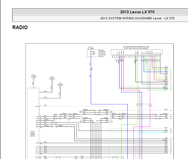Screen dimensions: 188x159
Task: Click the "HOT AT ALL TIMES" label
Action: [x=91, y=48]
